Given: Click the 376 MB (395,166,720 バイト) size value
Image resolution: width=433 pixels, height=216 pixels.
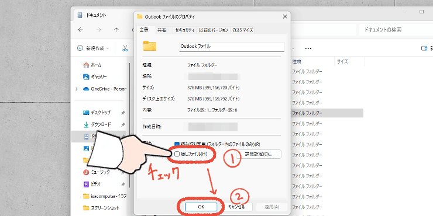Looking at the screenshot, I should [213, 88].
